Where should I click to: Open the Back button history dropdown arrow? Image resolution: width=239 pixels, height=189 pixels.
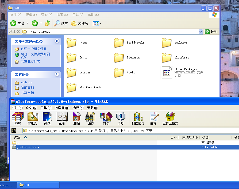28,23
